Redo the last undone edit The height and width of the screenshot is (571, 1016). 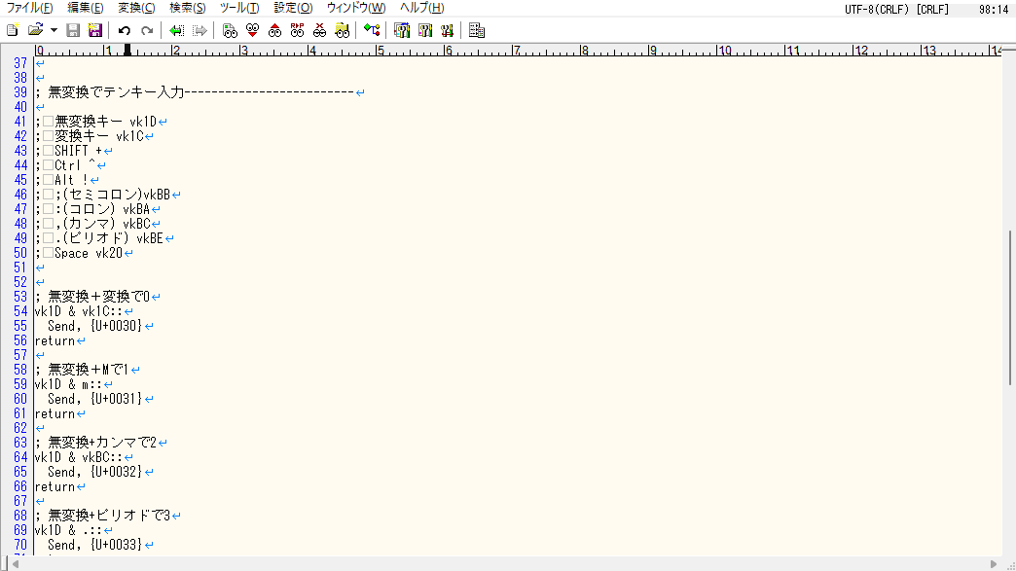click(x=147, y=30)
